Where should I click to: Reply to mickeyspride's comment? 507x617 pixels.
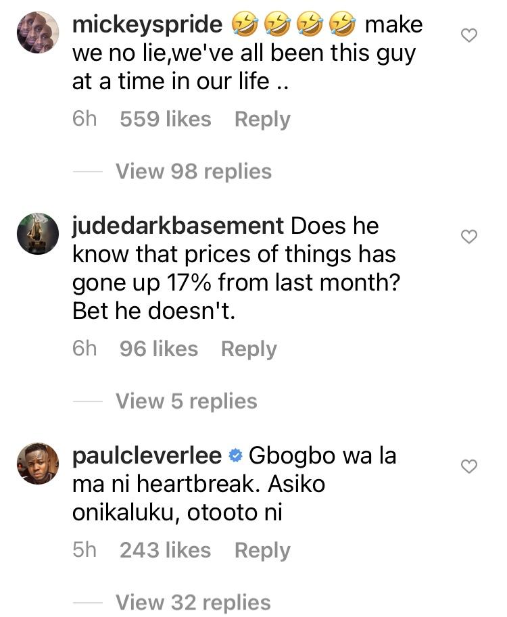pyautogui.click(x=262, y=120)
